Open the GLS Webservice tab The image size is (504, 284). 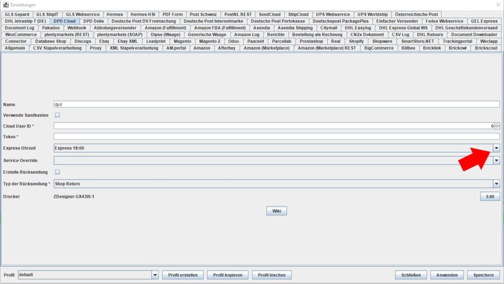[x=83, y=14]
